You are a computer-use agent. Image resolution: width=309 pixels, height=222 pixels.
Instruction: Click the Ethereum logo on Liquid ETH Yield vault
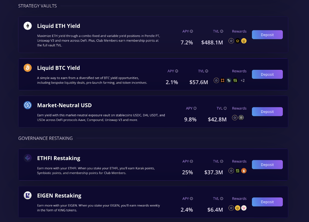tap(27, 26)
